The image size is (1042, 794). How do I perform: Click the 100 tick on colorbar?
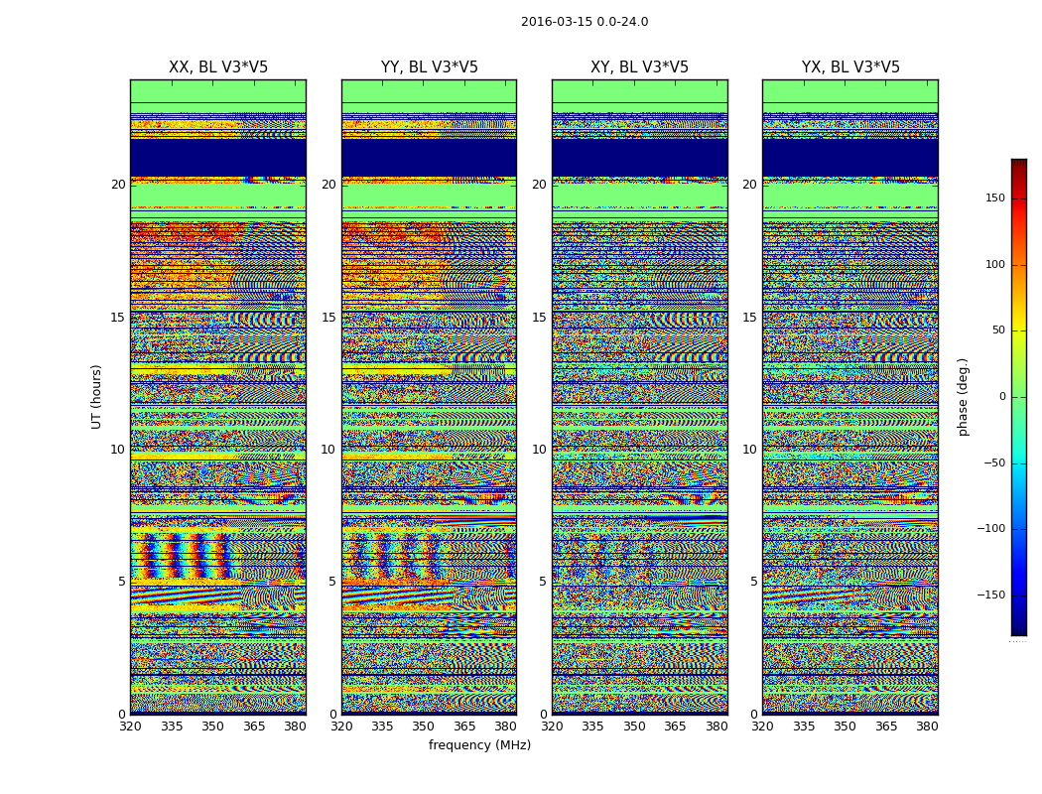(x=995, y=264)
